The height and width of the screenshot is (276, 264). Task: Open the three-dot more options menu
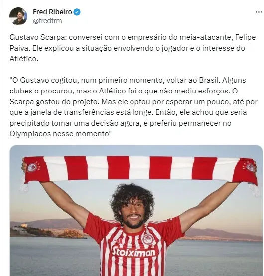coord(259,12)
